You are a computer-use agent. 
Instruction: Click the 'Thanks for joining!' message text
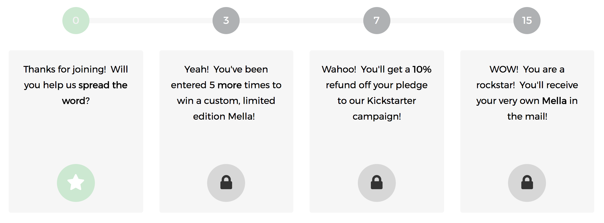click(65, 70)
